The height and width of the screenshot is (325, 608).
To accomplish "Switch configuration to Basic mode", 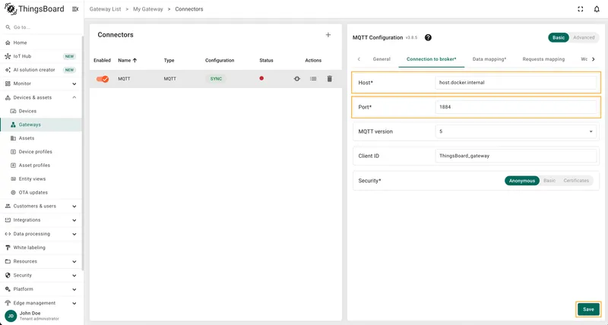I will [x=559, y=37].
